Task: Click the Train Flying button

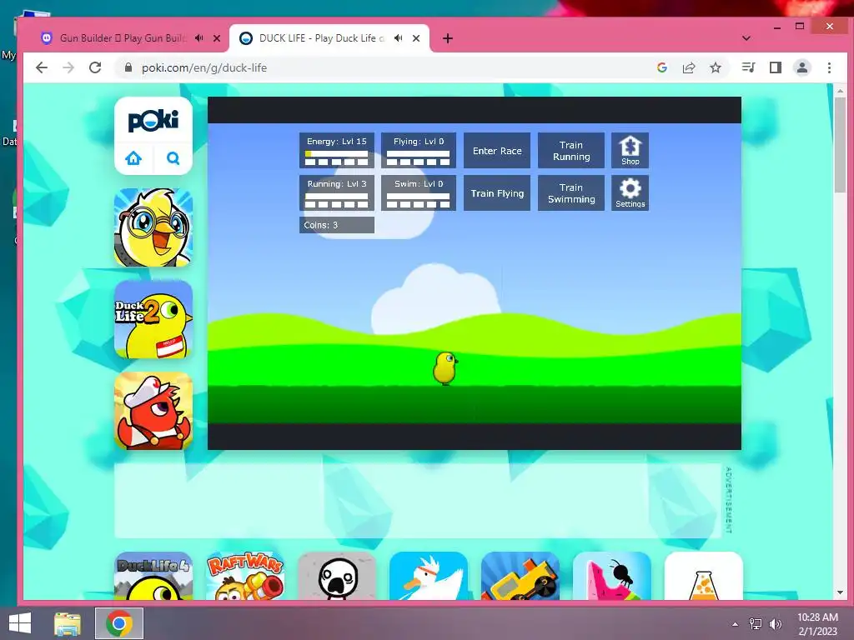Action: coord(497,193)
